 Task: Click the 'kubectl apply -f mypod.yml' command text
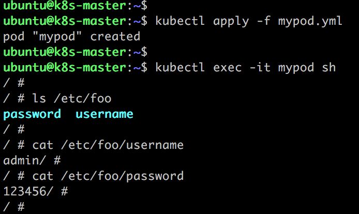point(249,21)
